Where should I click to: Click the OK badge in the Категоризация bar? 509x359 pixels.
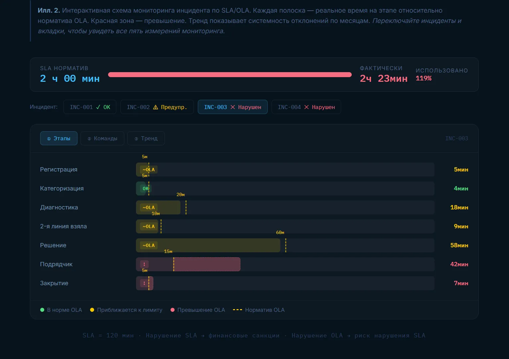click(146, 188)
